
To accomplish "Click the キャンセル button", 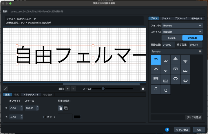I will point(182,130).
